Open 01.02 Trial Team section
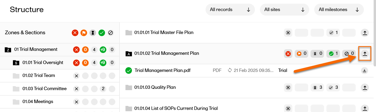This screenshot has width=376, height=112. click(39, 76)
